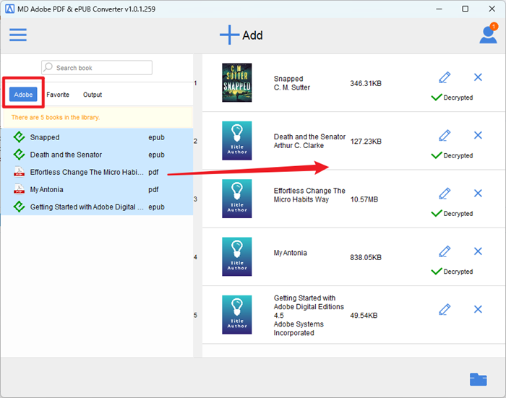Maximize the converter window
Viewport: 506px width, 398px height.
pyautogui.click(x=465, y=9)
